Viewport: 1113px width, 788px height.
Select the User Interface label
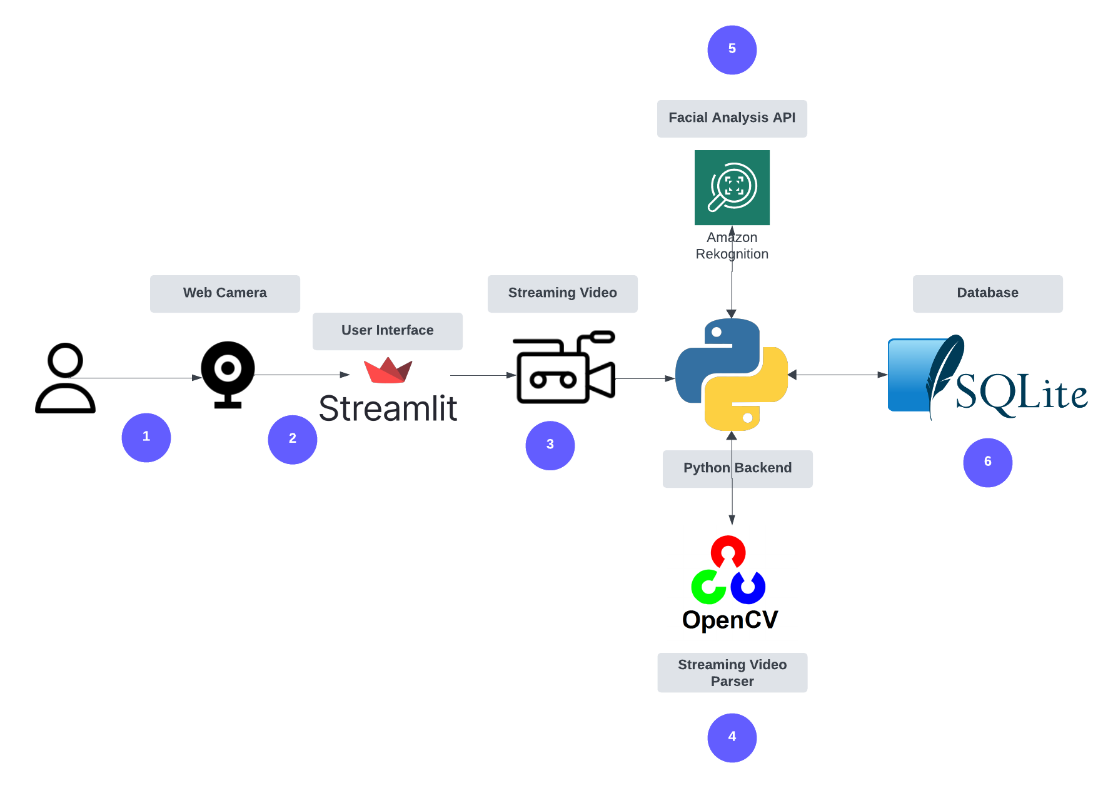(x=388, y=331)
